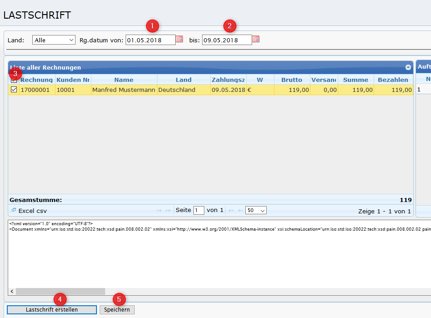Click the horizontal scrollbar under the XML output
Image resolution: width=431 pixels, height=318 pixels.
61,291
